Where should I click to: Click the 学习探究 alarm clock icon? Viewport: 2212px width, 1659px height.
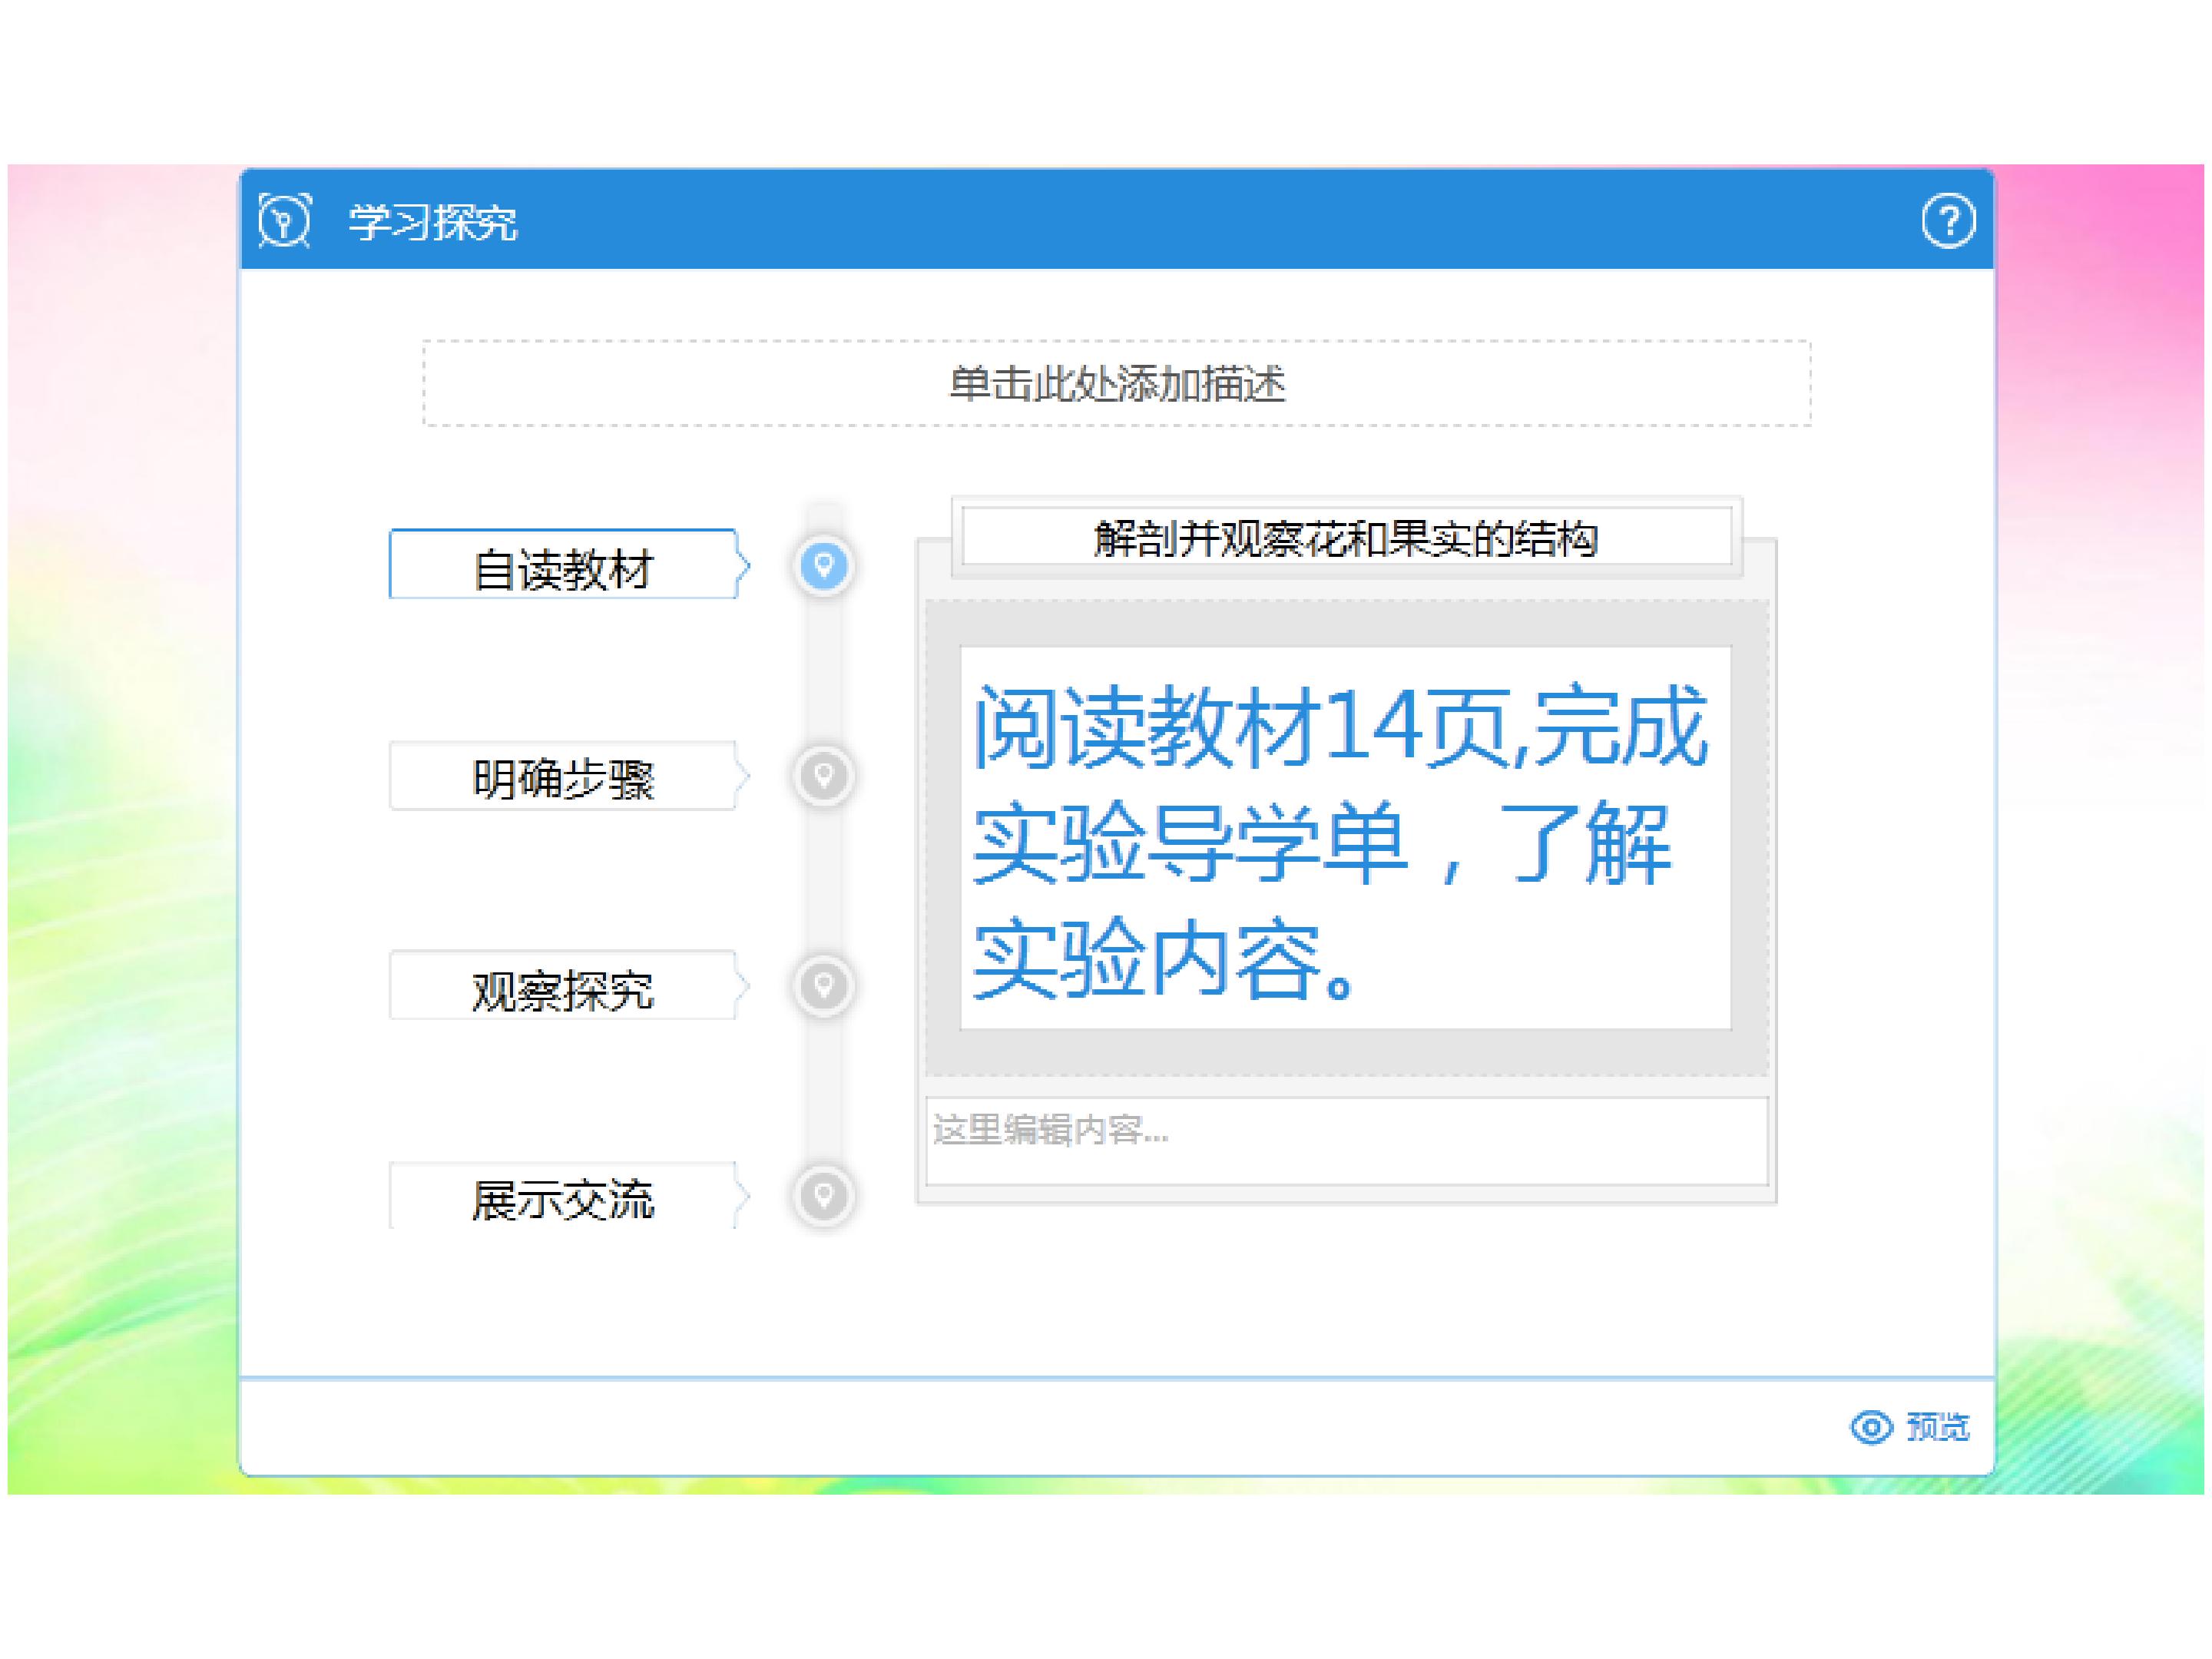285,220
